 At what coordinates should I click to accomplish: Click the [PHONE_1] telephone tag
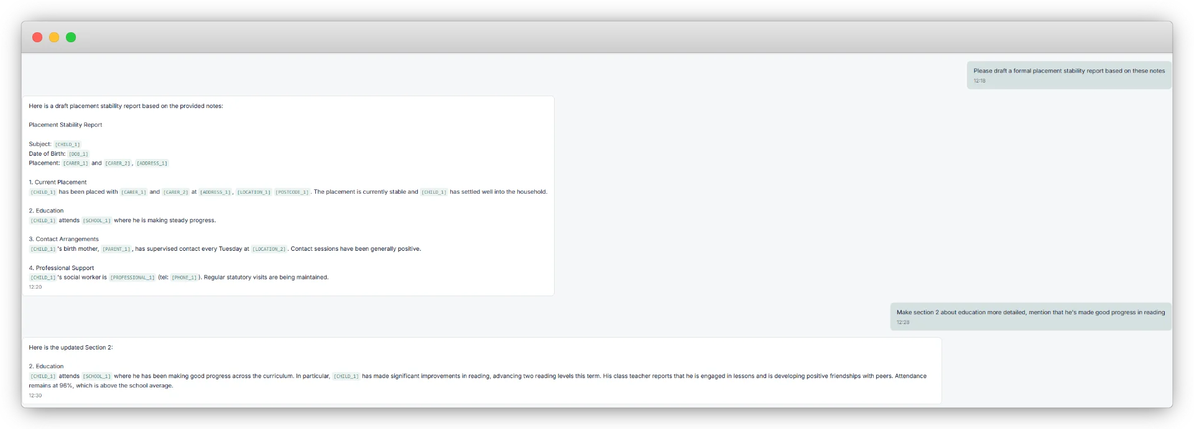tap(184, 278)
